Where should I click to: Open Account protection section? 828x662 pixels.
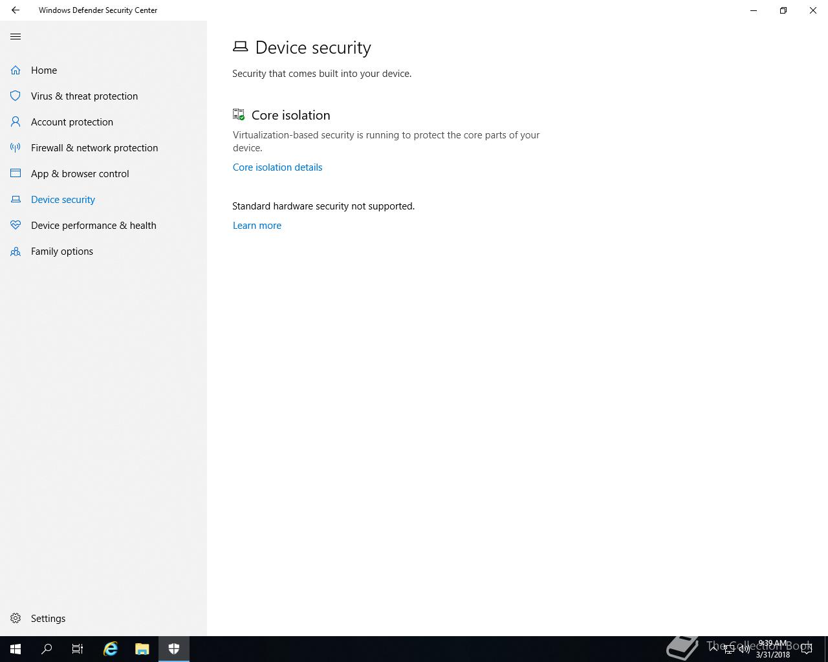tap(72, 122)
